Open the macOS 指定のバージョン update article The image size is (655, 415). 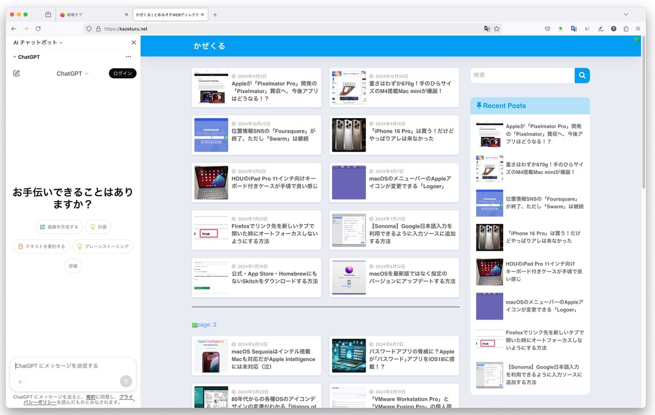tap(394, 278)
